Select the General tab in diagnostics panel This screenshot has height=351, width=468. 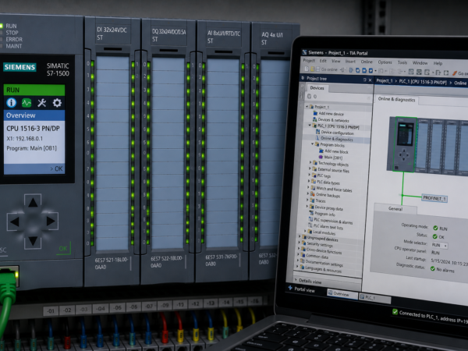tap(395, 208)
